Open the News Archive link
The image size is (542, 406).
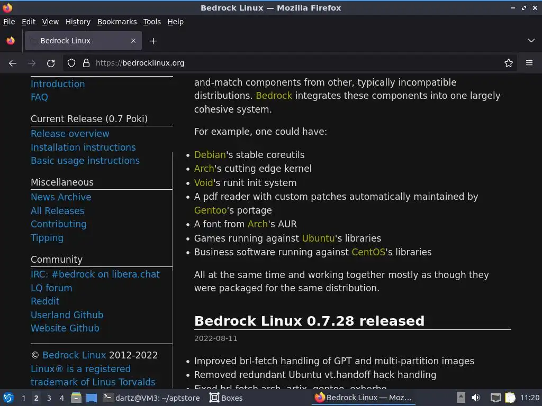(x=61, y=197)
